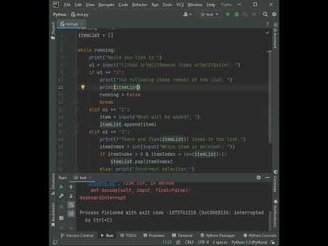Click the itemList.pop(itemIndex) code line
The width and height of the screenshot is (328, 246).
pyautogui.click(x=141, y=161)
